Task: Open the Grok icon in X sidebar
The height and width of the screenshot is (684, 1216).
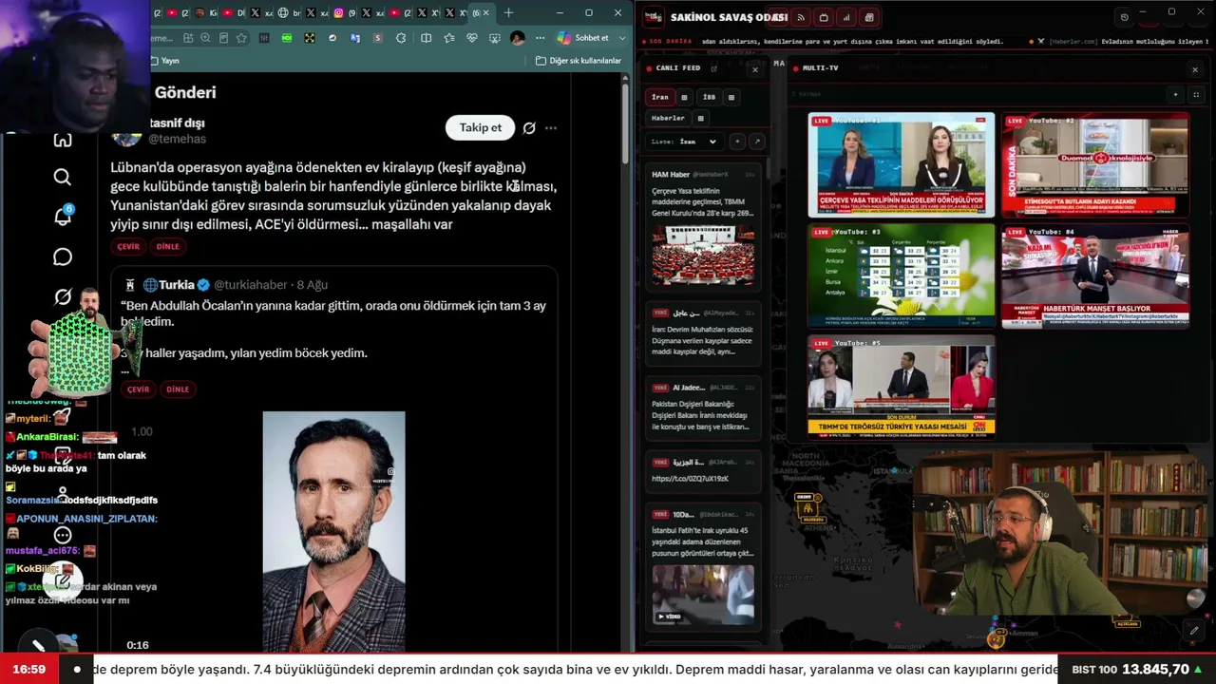Action: pyautogui.click(x=63, y=296)
